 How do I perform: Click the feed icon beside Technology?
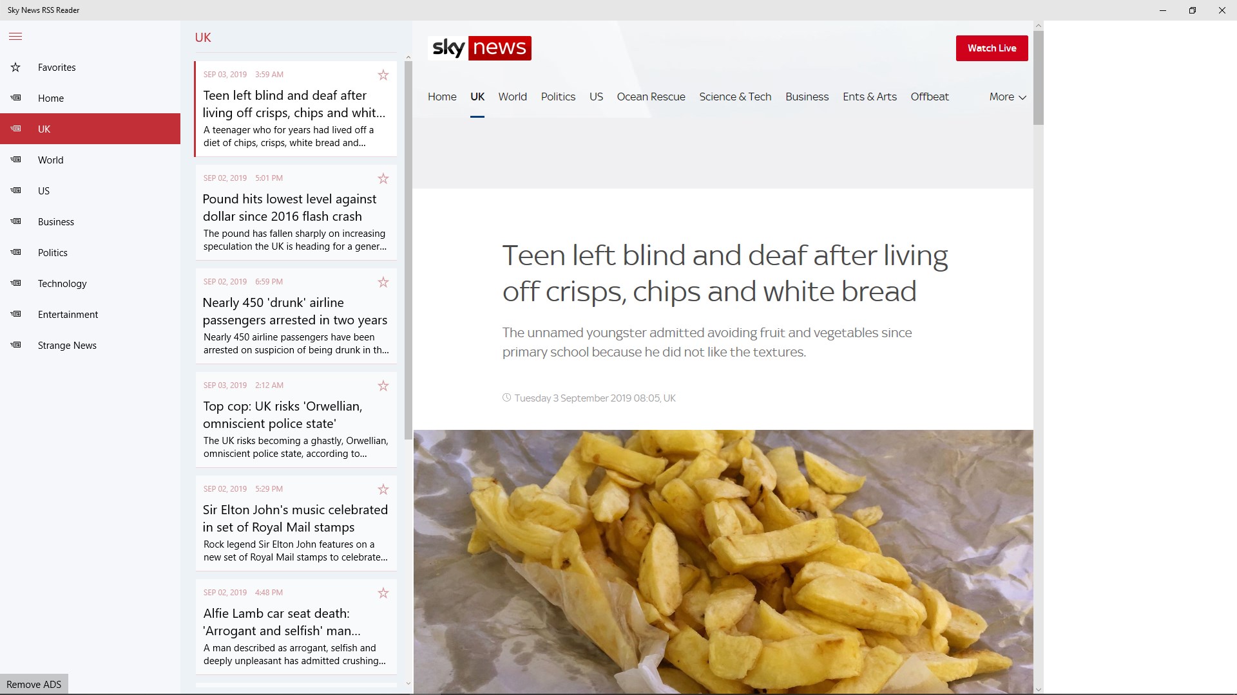pyautogui.click(x=15, y=283)
